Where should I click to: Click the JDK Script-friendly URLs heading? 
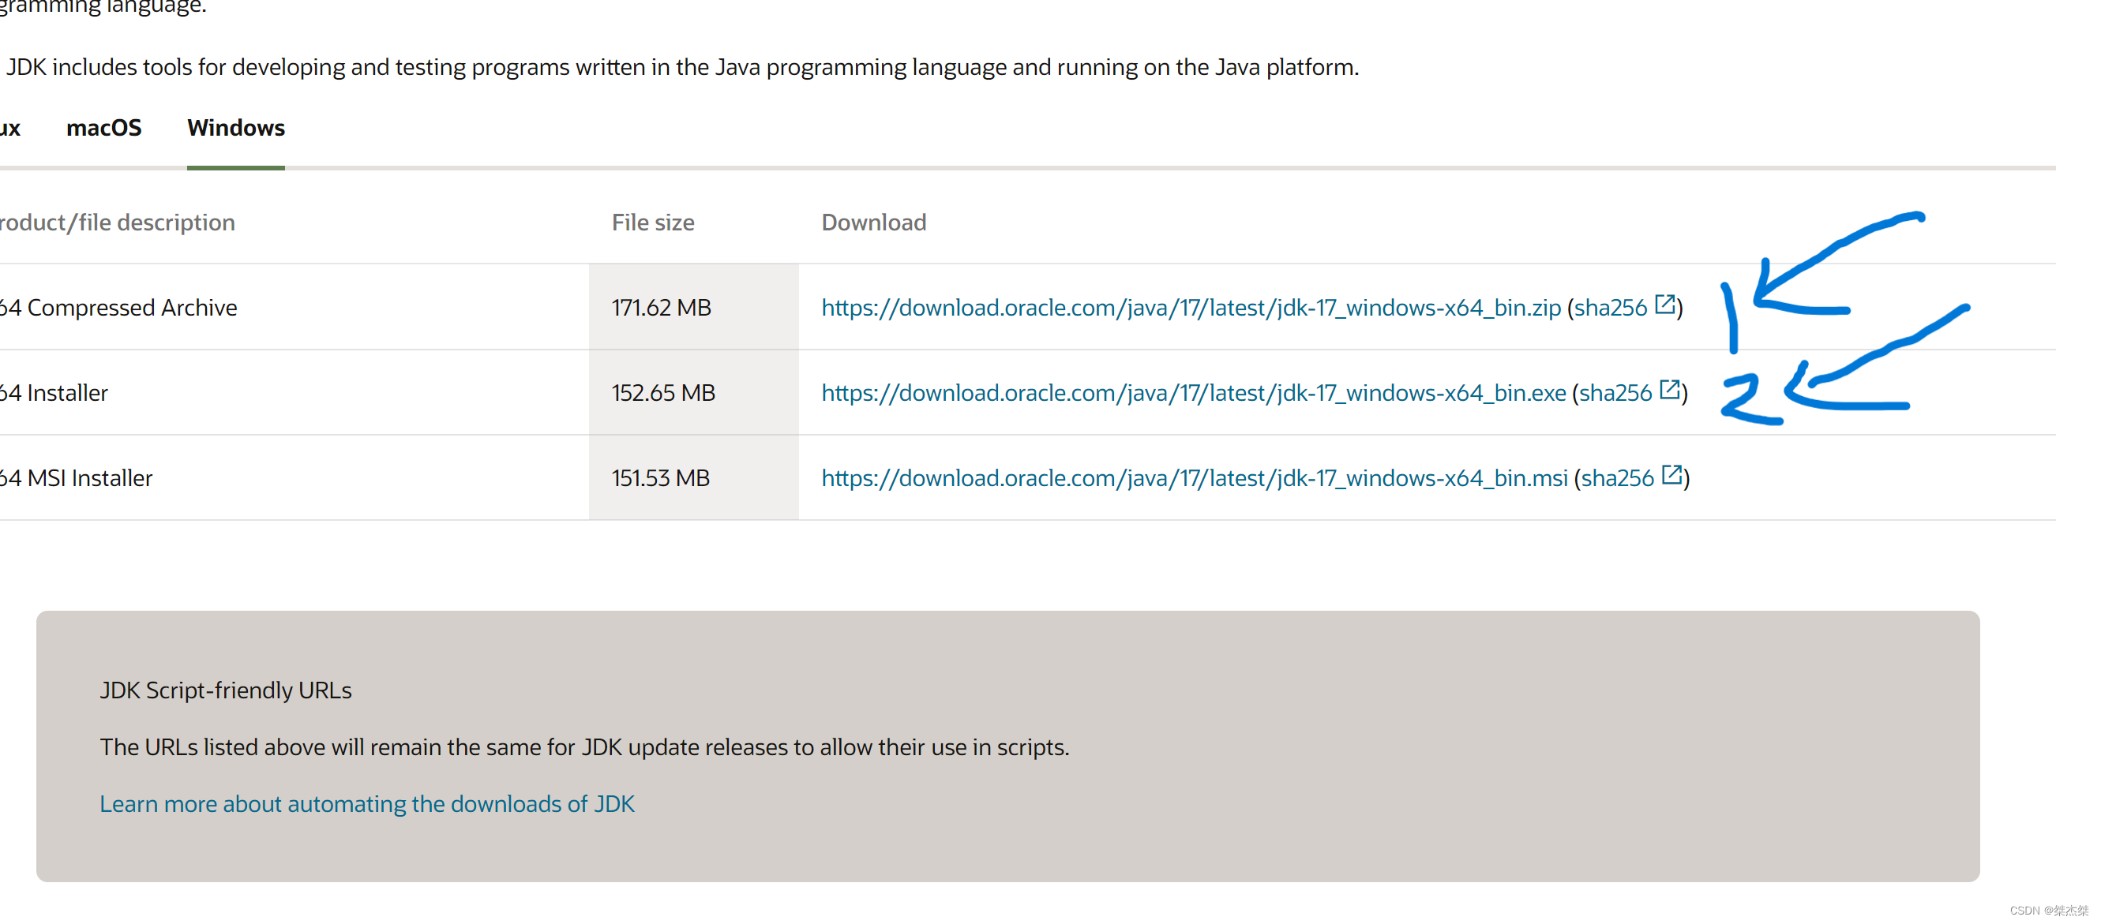tap(225, 690)
